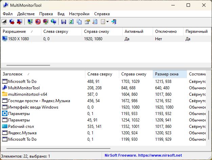Click the folder icon of multimonitortool-x64

[x=5, y=94]
